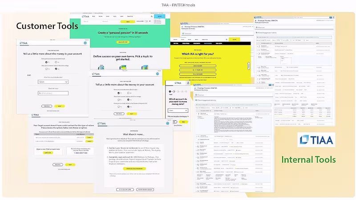356x200 pixels.
Task: Open Select dropdown in top-left form
Action: click(53, 82)
